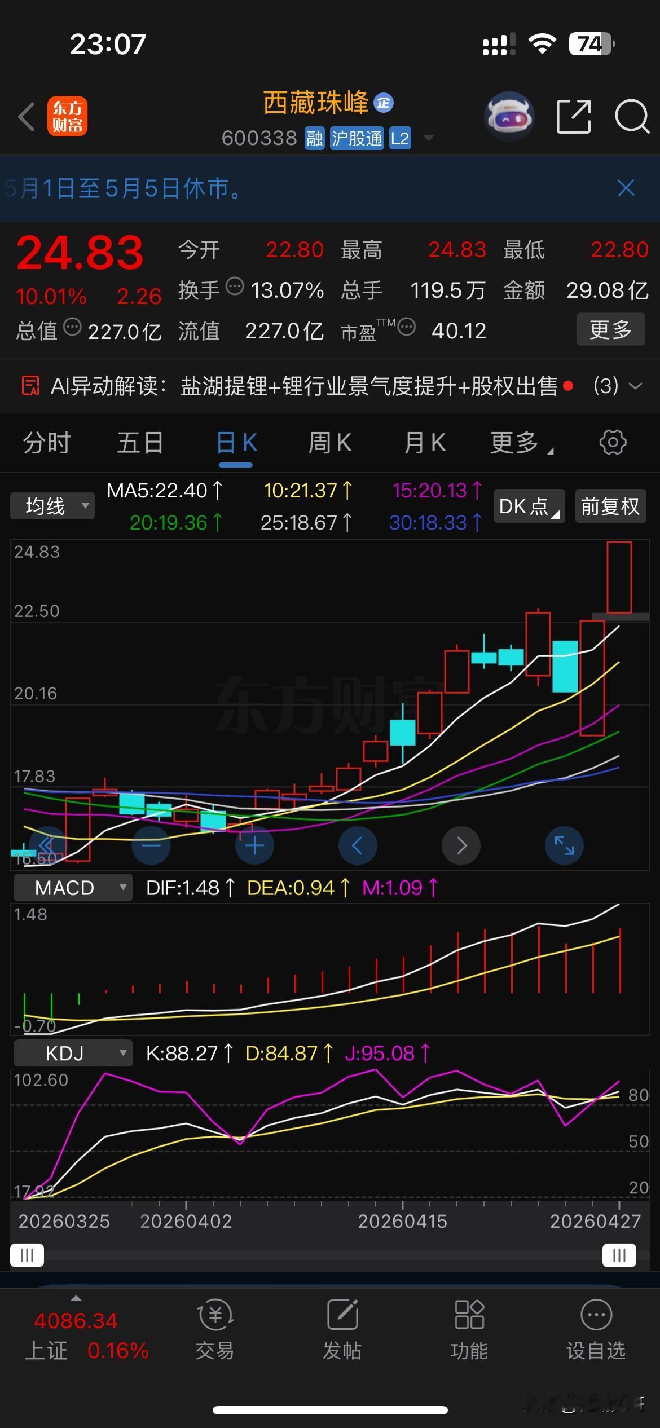Tap the right timeline range handle
The width and height of the screenshot is (660, 1428).
619,1255
